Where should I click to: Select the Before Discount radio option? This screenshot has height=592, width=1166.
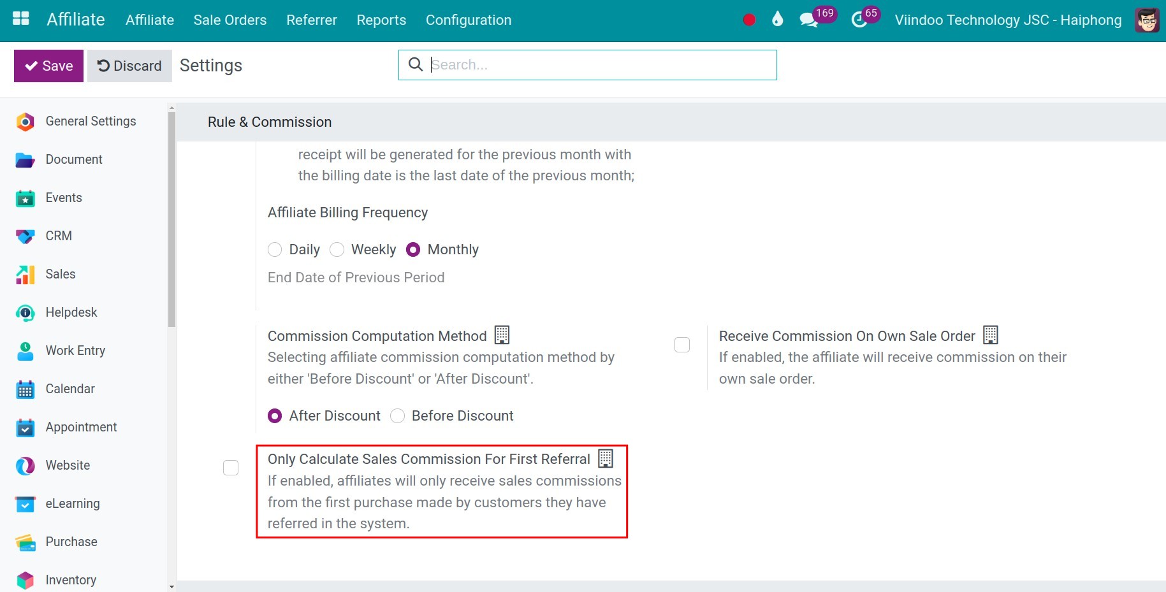click(398, 416)
